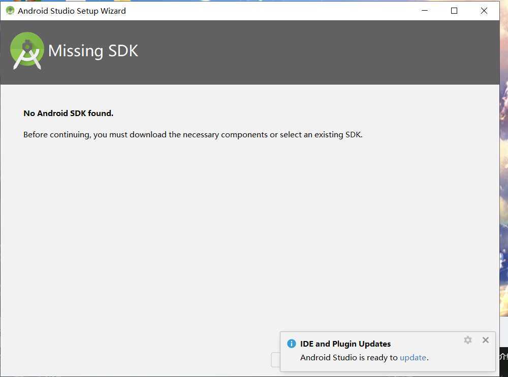
Task: Click the IDE and Plugin Updates title
Action: 345,344
